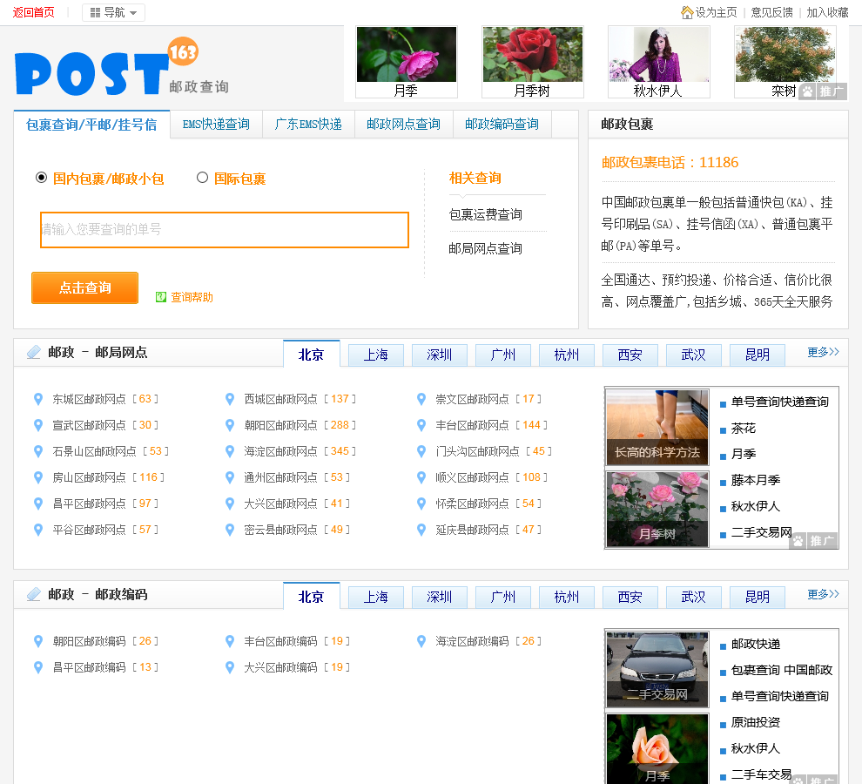Click the 查询帮助 link text
Screen dimensions: 862x784
coord(192,297)
